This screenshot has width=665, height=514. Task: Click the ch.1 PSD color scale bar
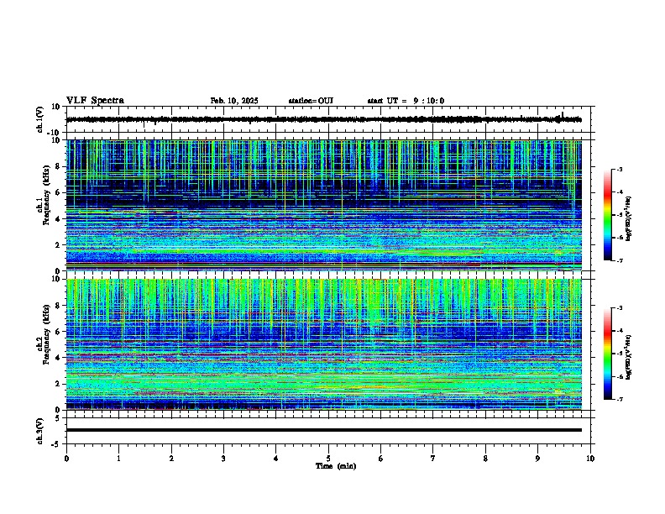coord(608,215)
